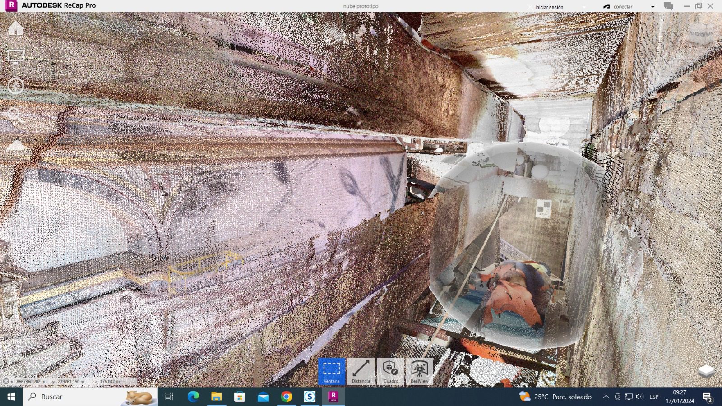Select the Ventana window selection tool
722x406 pixels.
(332, 371)
